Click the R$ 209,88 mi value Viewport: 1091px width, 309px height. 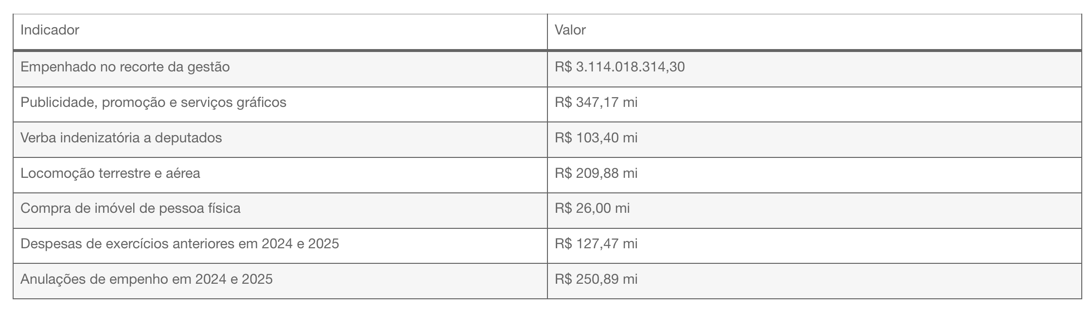pos(596,173)
